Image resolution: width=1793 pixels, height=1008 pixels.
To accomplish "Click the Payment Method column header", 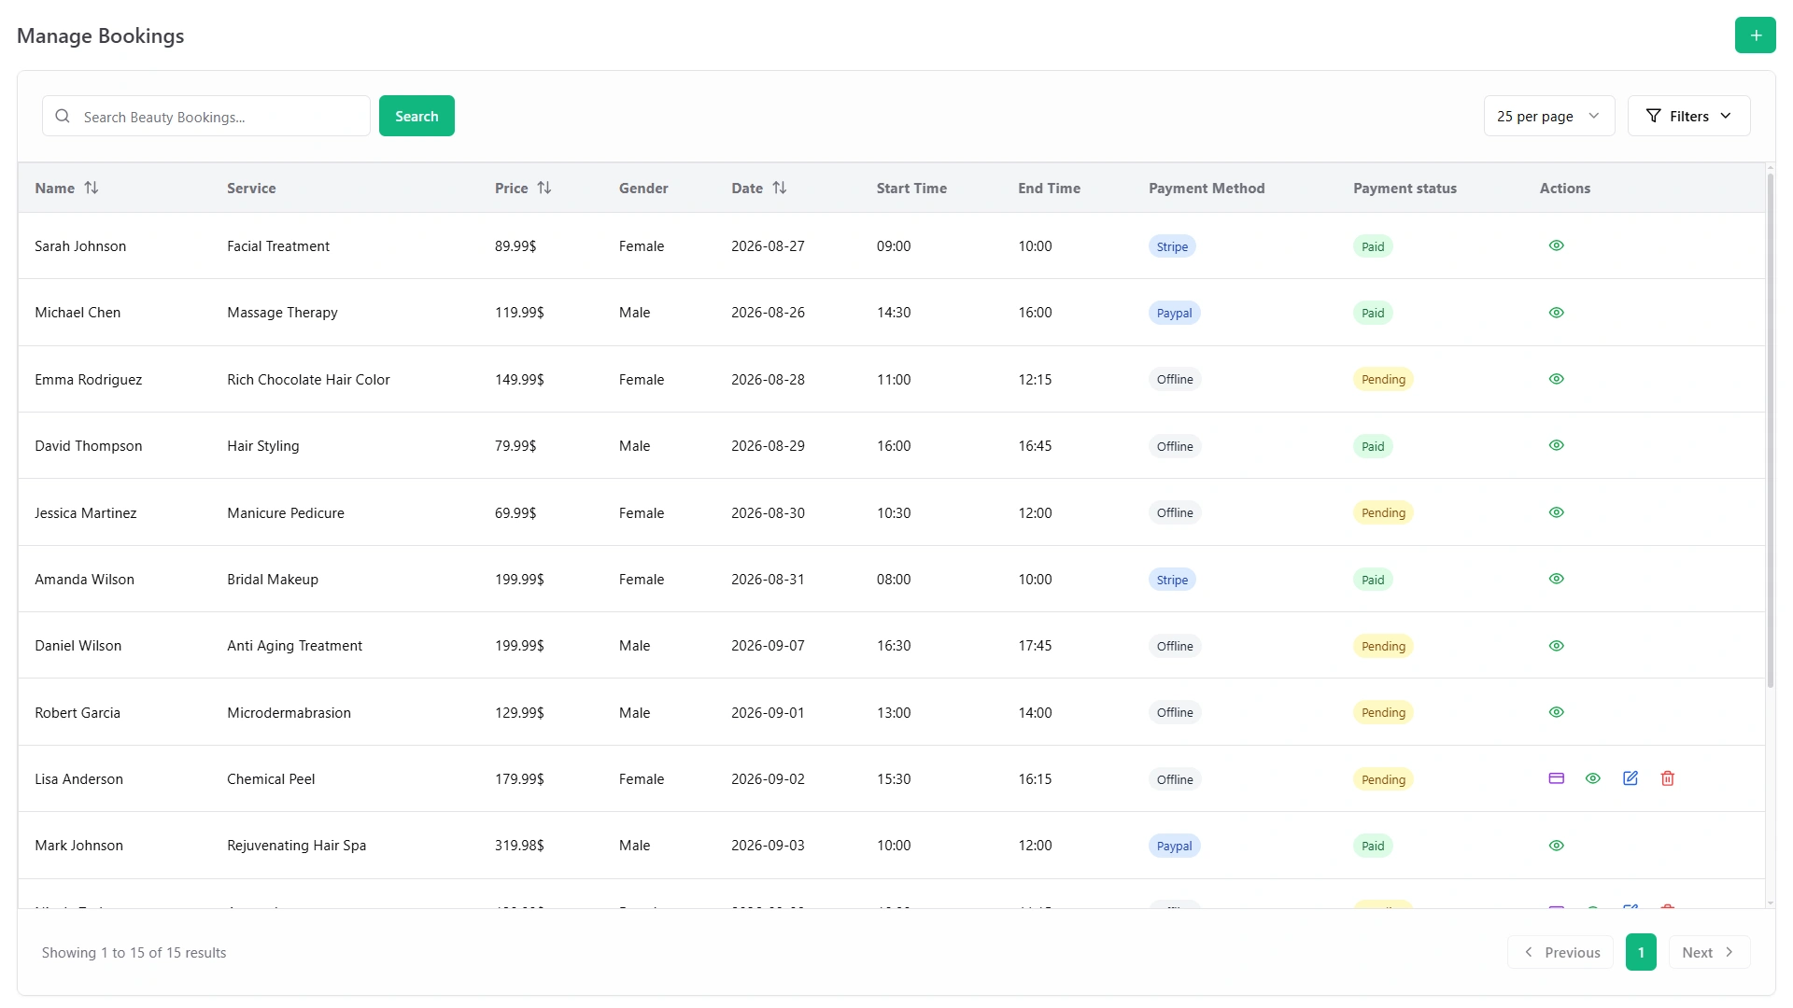I will [x=1207, y=188].
